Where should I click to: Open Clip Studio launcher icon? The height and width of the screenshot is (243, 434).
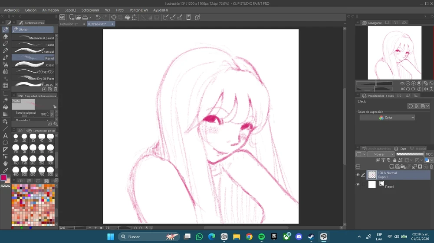(x=62, y=17)
